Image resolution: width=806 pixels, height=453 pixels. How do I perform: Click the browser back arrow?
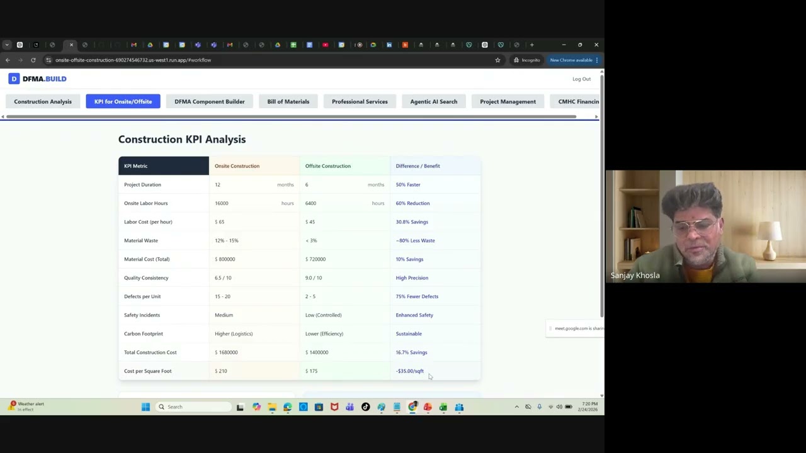pos(8,60)
